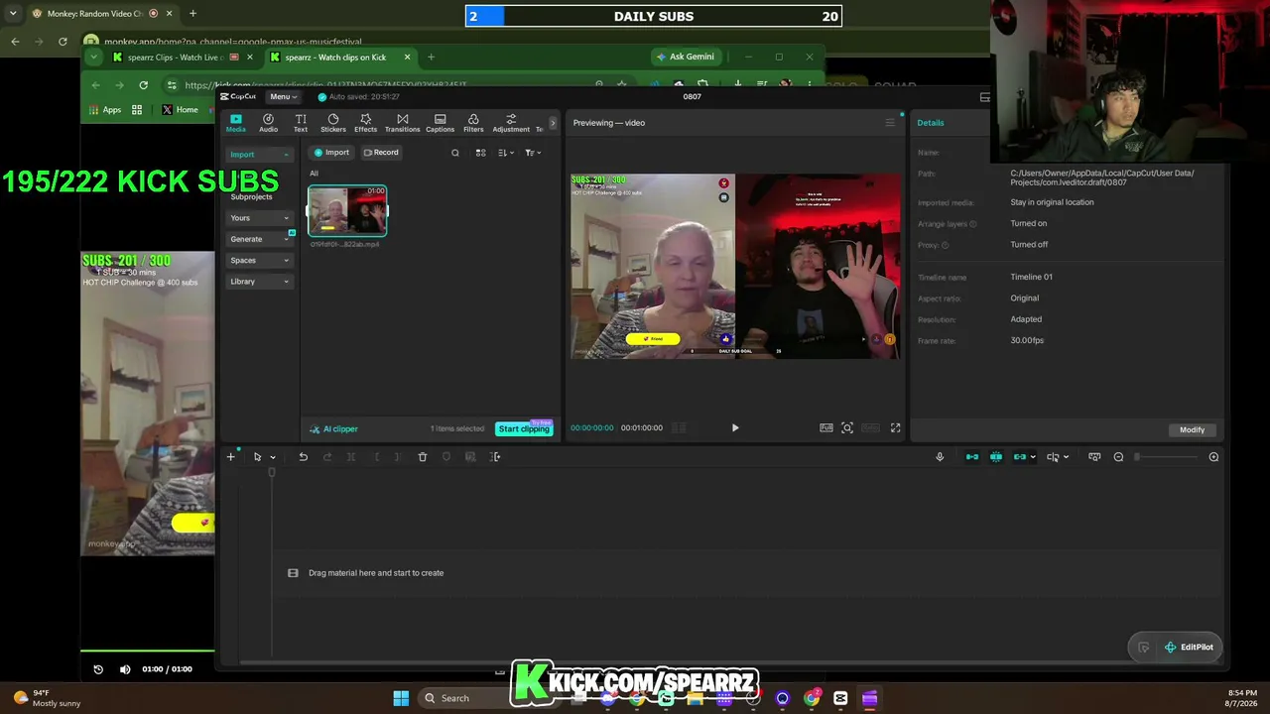This screenshot has height=714, width=1270.
Task: Click the Modify button in Details
Action: (x=1192, y=429)
